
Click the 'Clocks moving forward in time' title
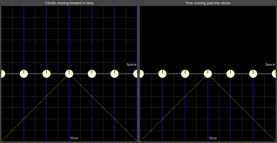(x=69, y=3)
